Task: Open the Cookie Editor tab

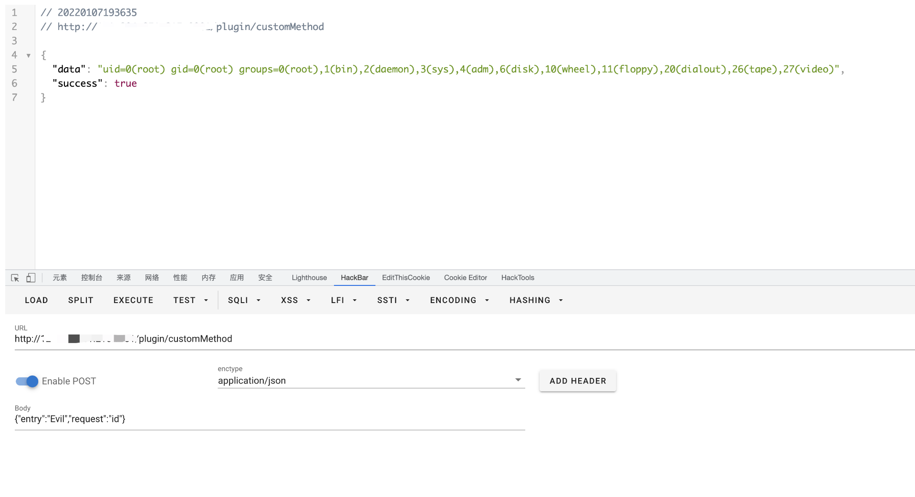Action: (465, 278)
